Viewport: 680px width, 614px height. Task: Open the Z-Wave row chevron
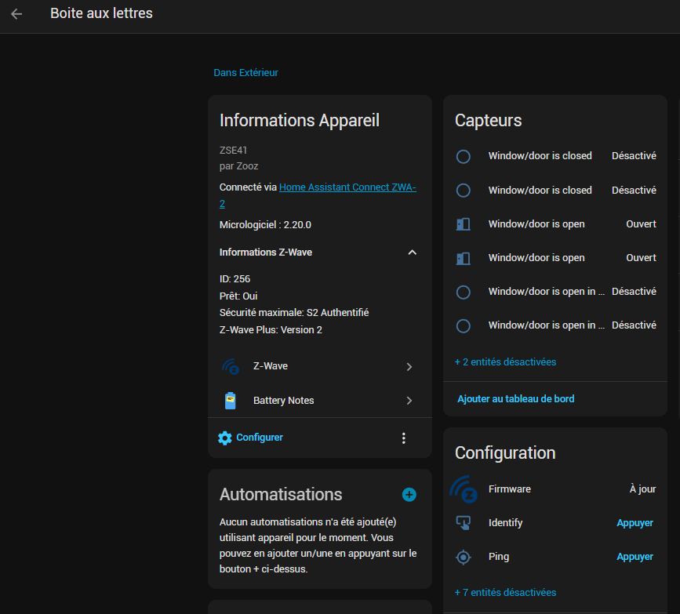[409, 367]
